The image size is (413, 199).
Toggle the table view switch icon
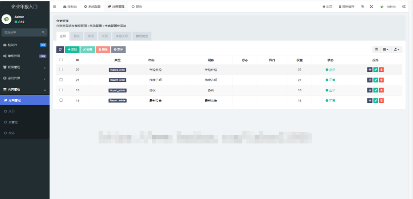click(x=376, y=49)
